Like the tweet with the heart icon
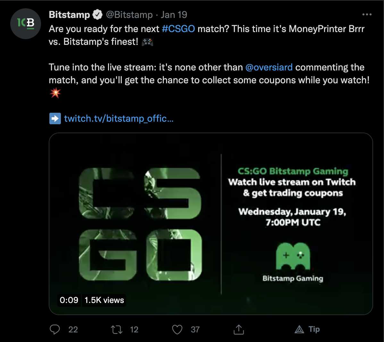The width and height of the screenshot is (384, 342). click(x=177, y=330)
